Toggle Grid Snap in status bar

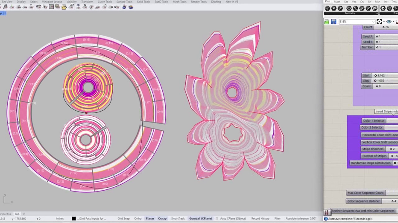click(x=123, y=218)
